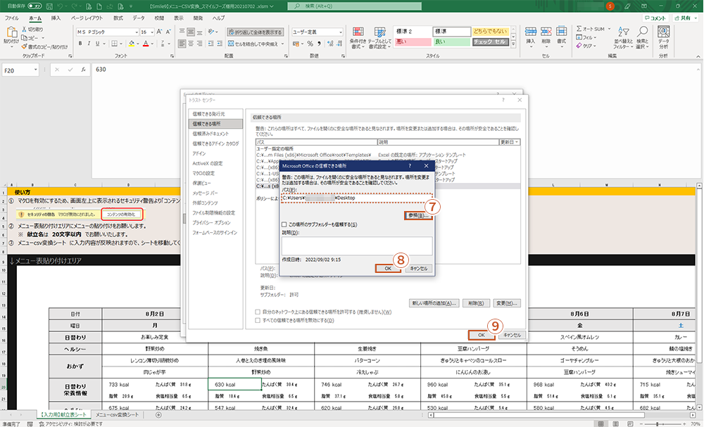Viewport: 704px width, 427px height.
Task: Toggle the AutoSave (自動保存) switch
Action: coord(35,6)
